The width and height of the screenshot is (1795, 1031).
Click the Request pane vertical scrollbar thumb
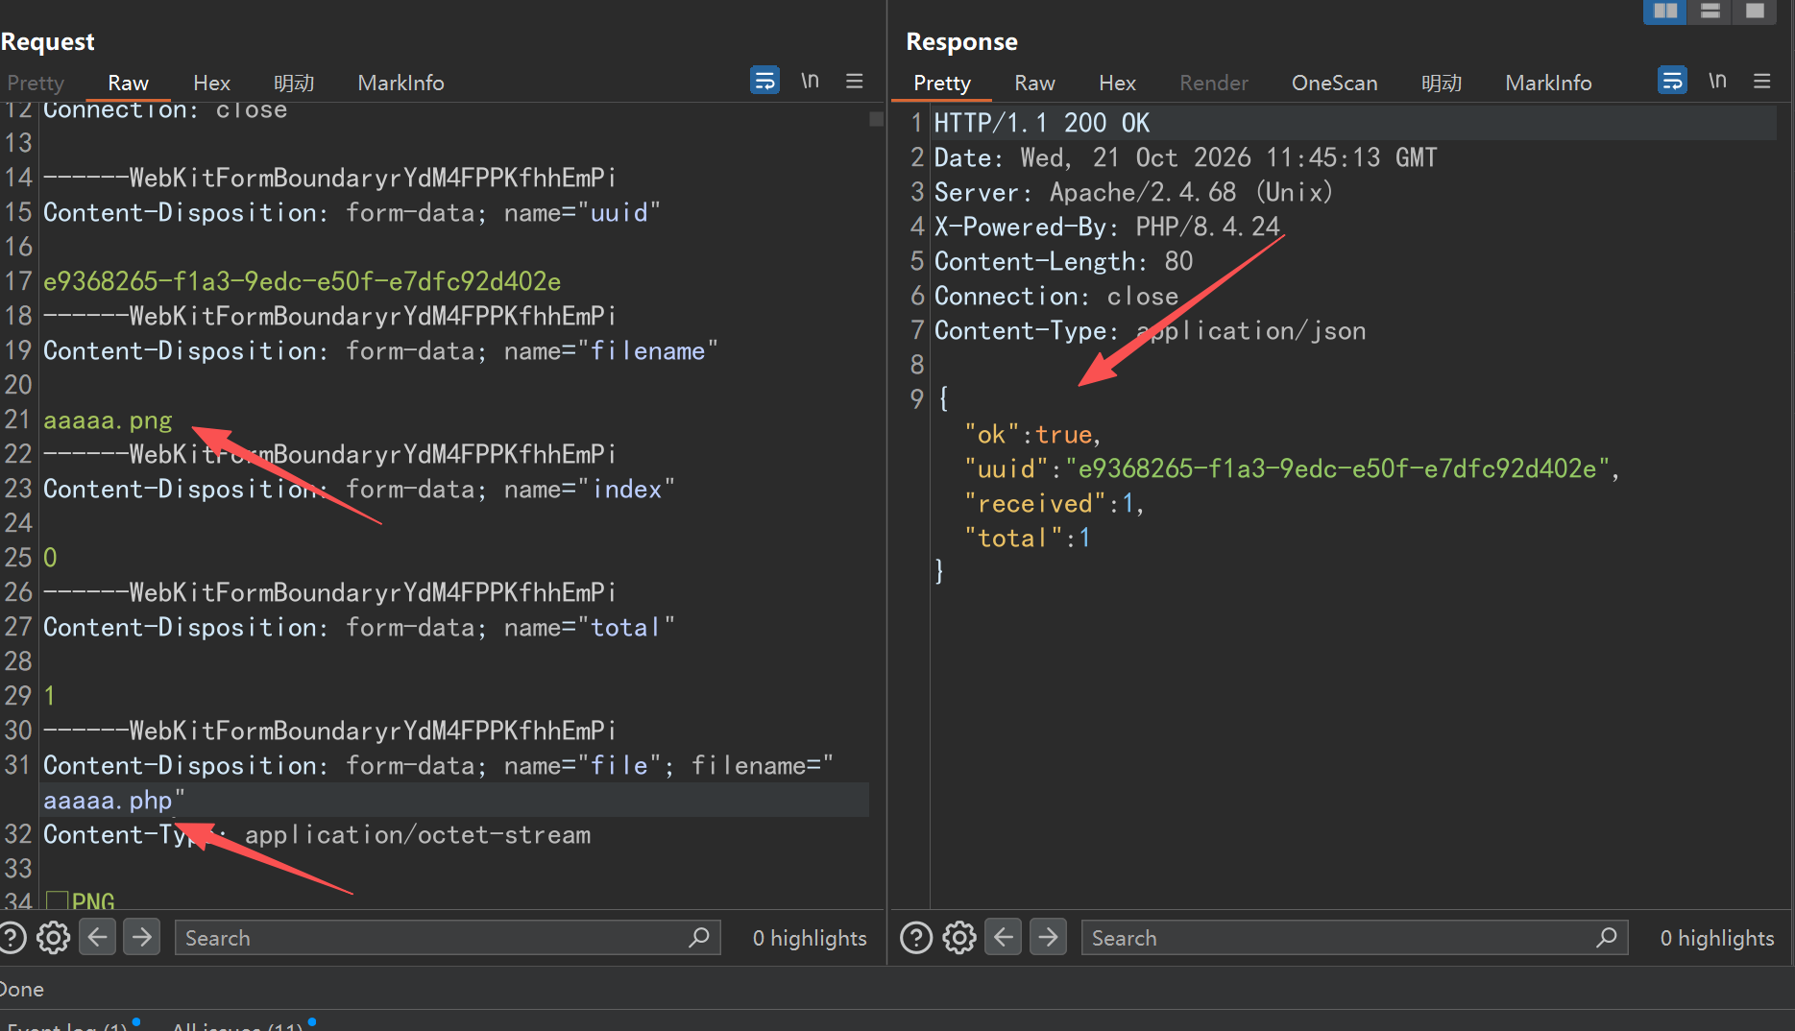[876, 118]
